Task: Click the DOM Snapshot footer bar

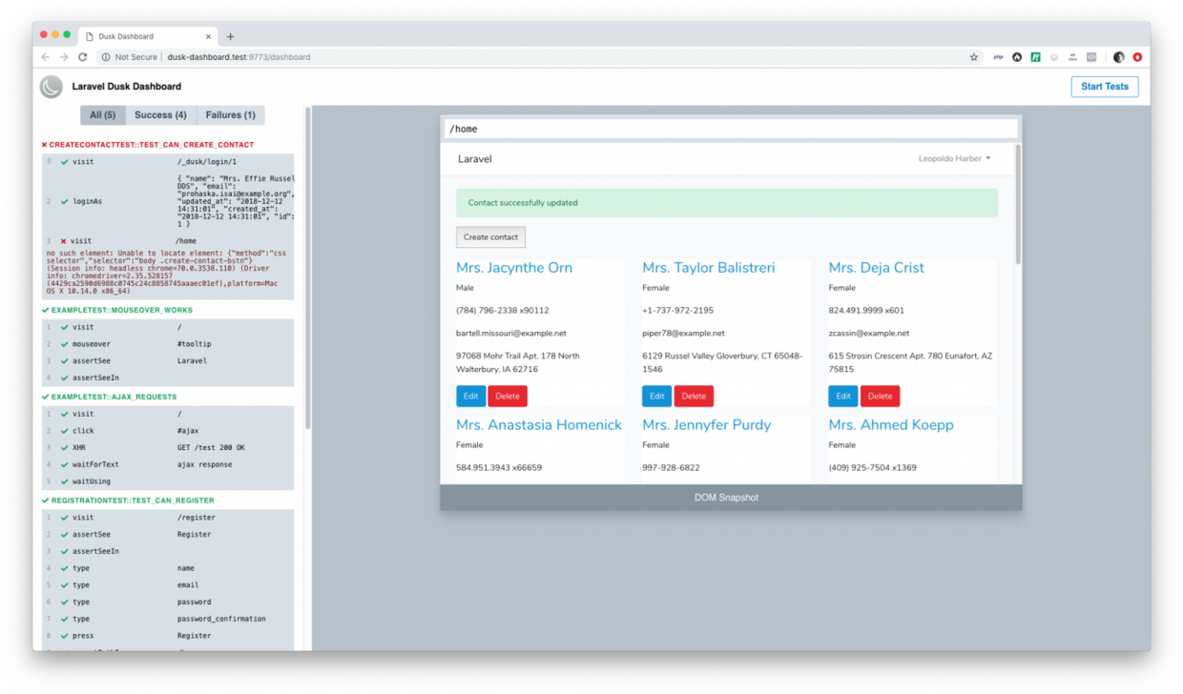Action: point(731,498)
